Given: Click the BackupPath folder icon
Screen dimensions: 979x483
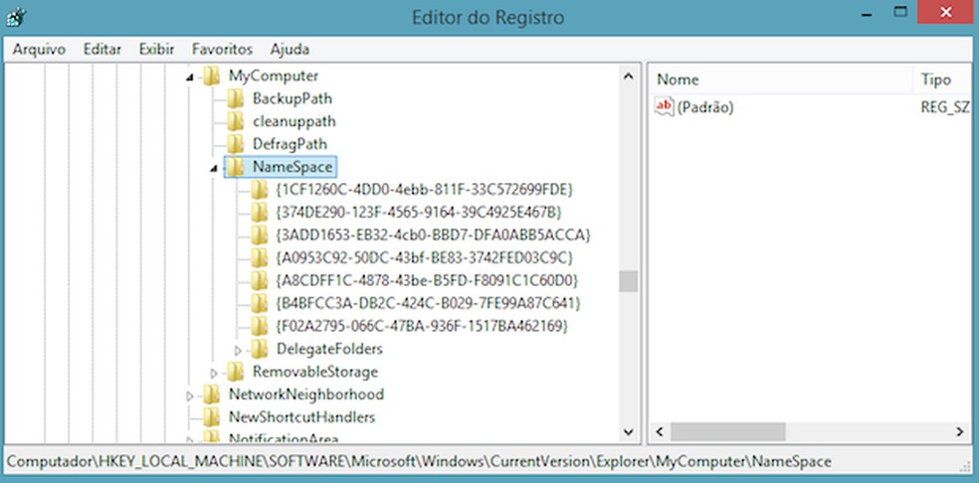Looking at the screenshot, I should pyautogui.click(x=236, y=98).
